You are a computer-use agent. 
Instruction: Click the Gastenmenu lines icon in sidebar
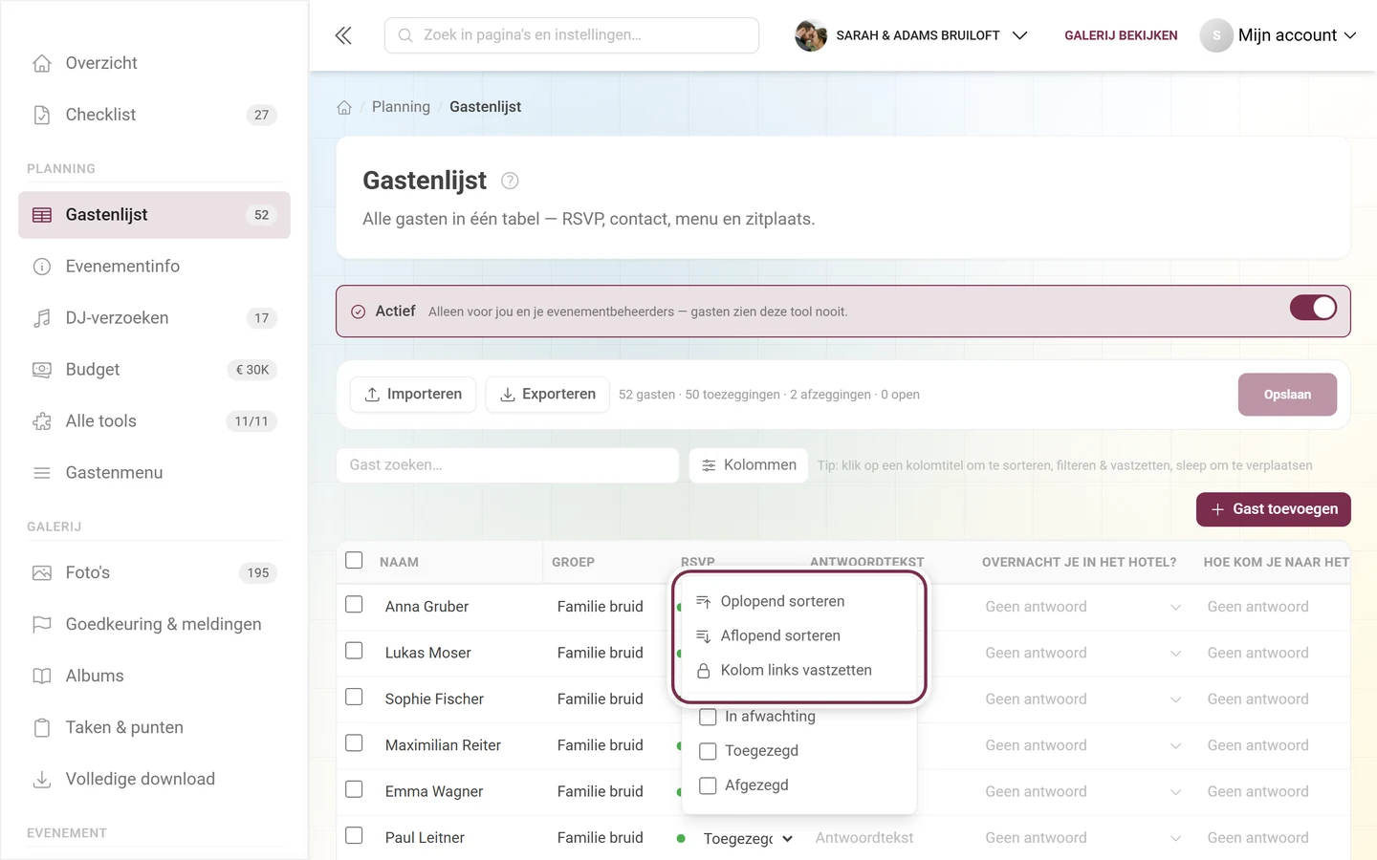tap(42, 473)
